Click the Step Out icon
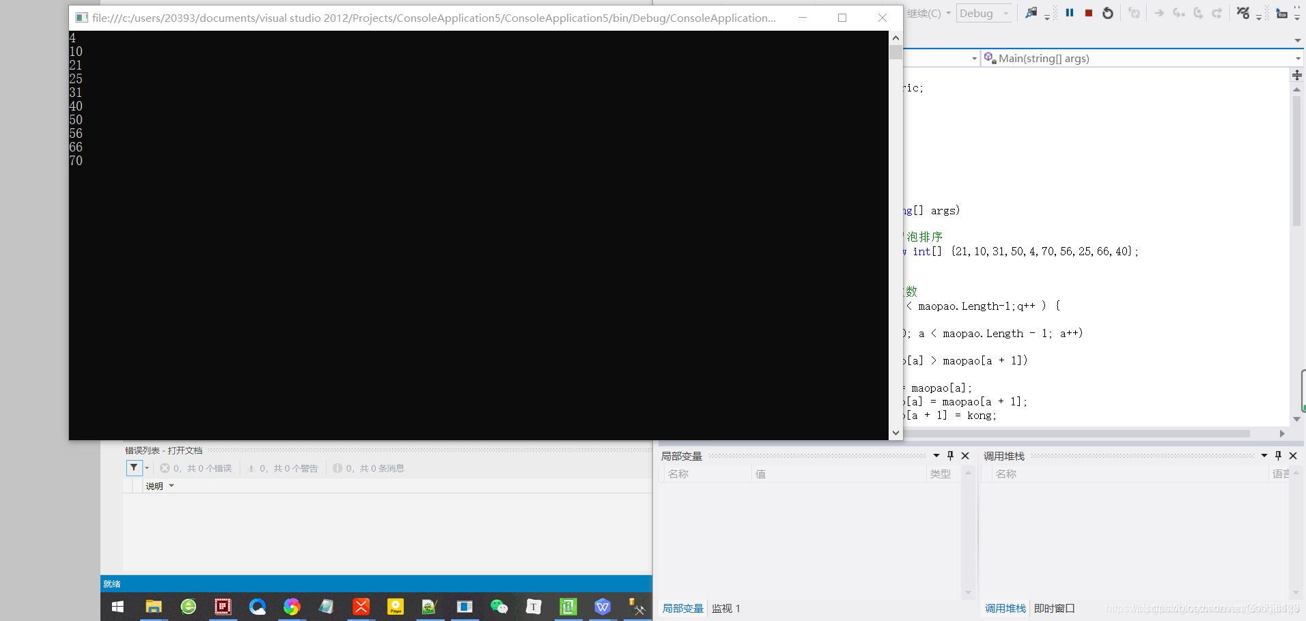 coord(1217,13)
